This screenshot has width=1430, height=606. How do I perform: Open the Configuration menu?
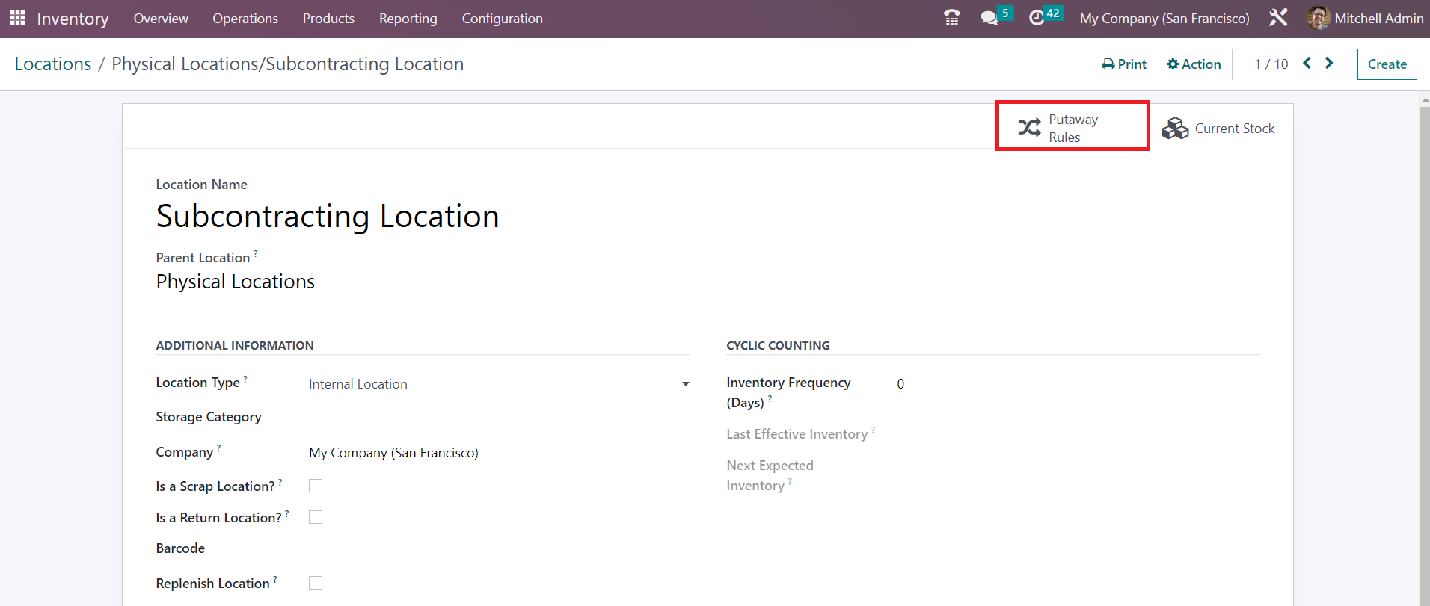502,19
